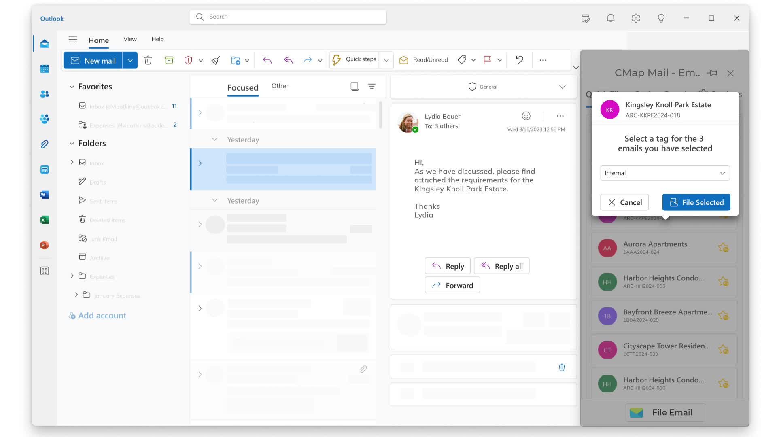The width and height of the screenshot is (777, 437).
Task: Click the Forward arrow icon in ribbon
Action: [x=308, y=60]
